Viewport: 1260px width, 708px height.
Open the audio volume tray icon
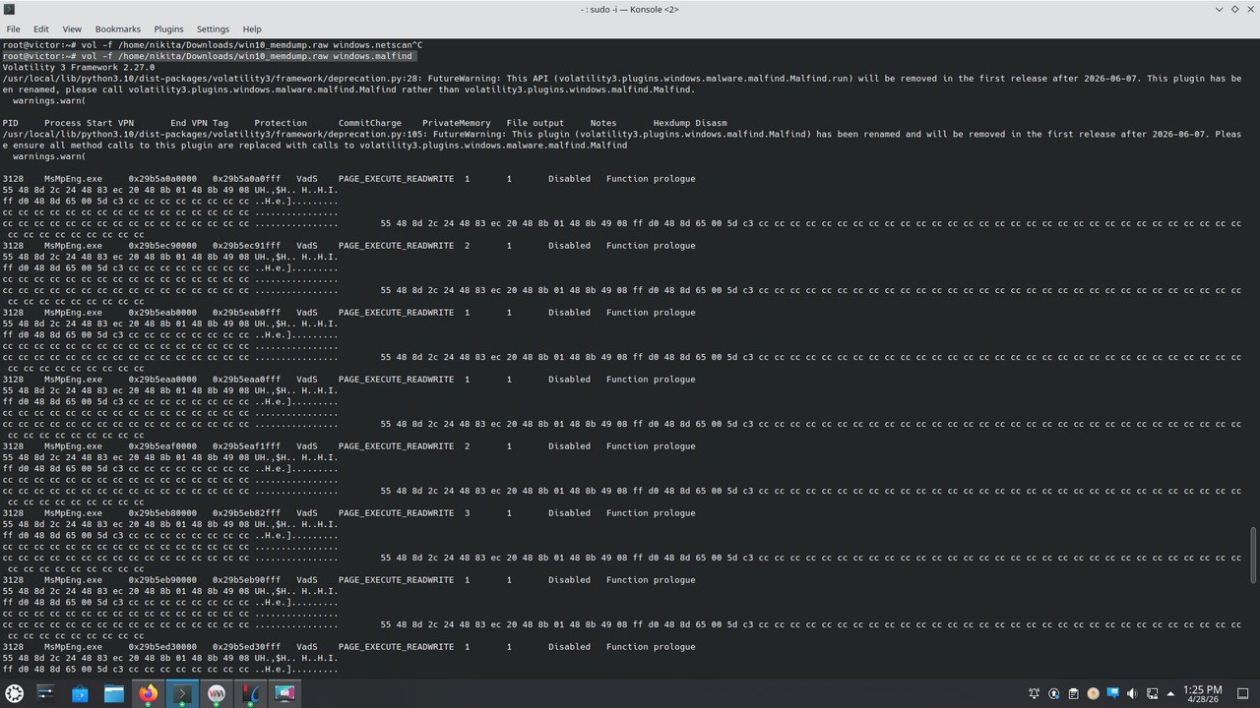click(x=1133, y=694)
